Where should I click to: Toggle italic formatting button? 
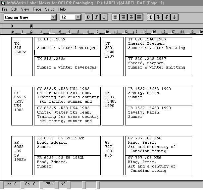(96, 17)
